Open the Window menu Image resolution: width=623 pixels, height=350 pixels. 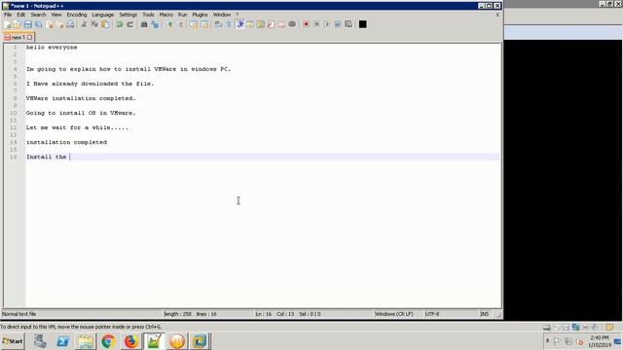[222, 15]
